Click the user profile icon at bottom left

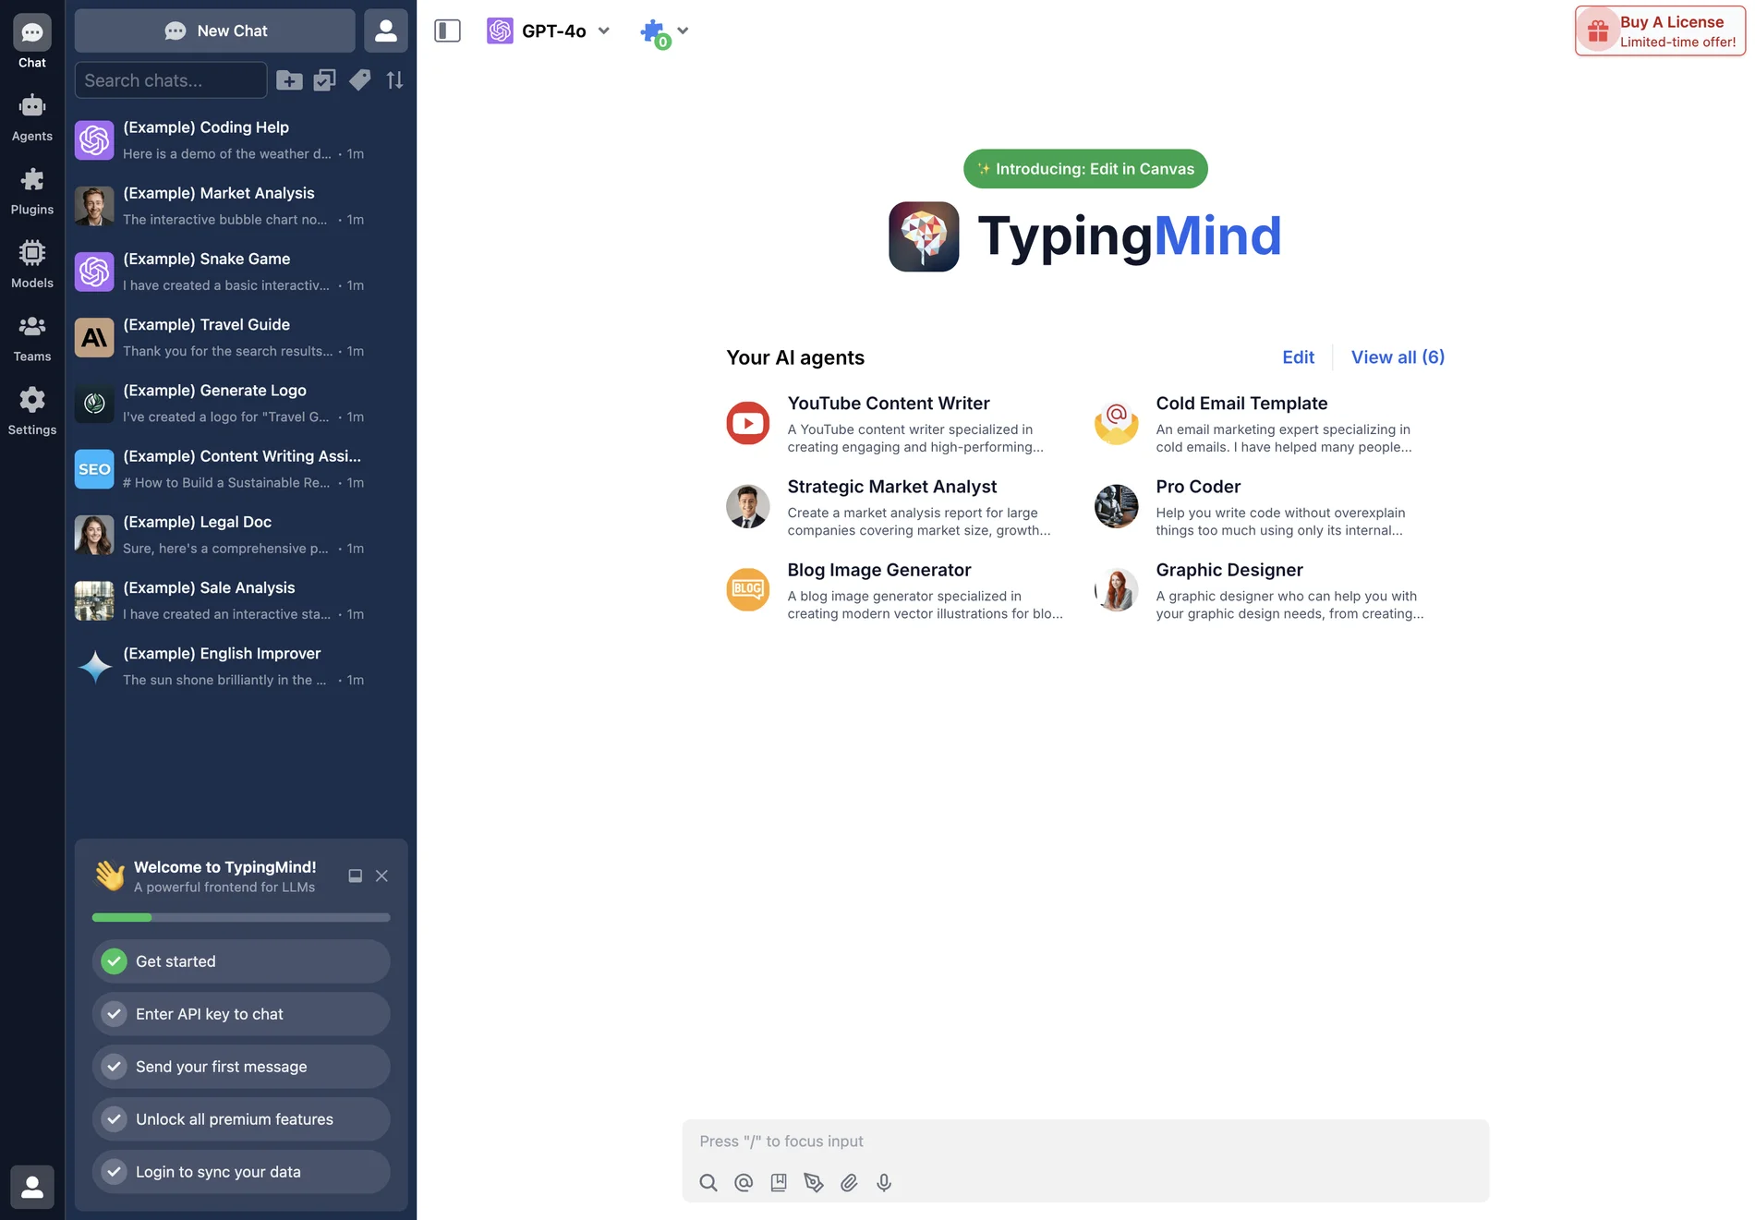[32, 1187]
